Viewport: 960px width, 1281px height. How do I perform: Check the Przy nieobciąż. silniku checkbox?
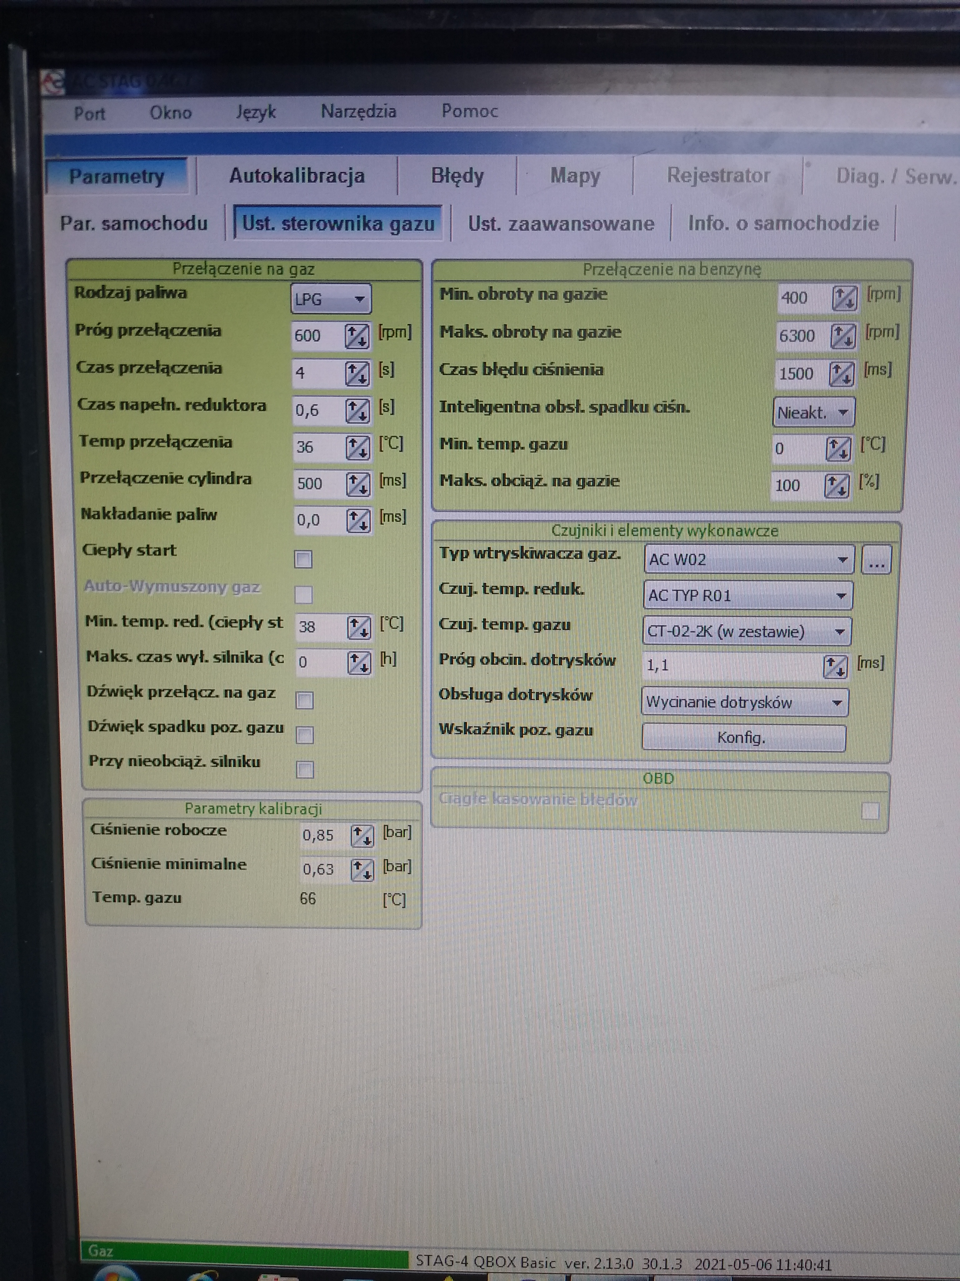[x=305, y=770]
